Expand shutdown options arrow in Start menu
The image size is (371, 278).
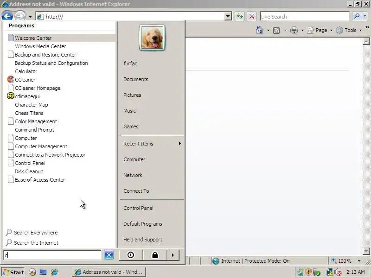click(x=173, y=255)
